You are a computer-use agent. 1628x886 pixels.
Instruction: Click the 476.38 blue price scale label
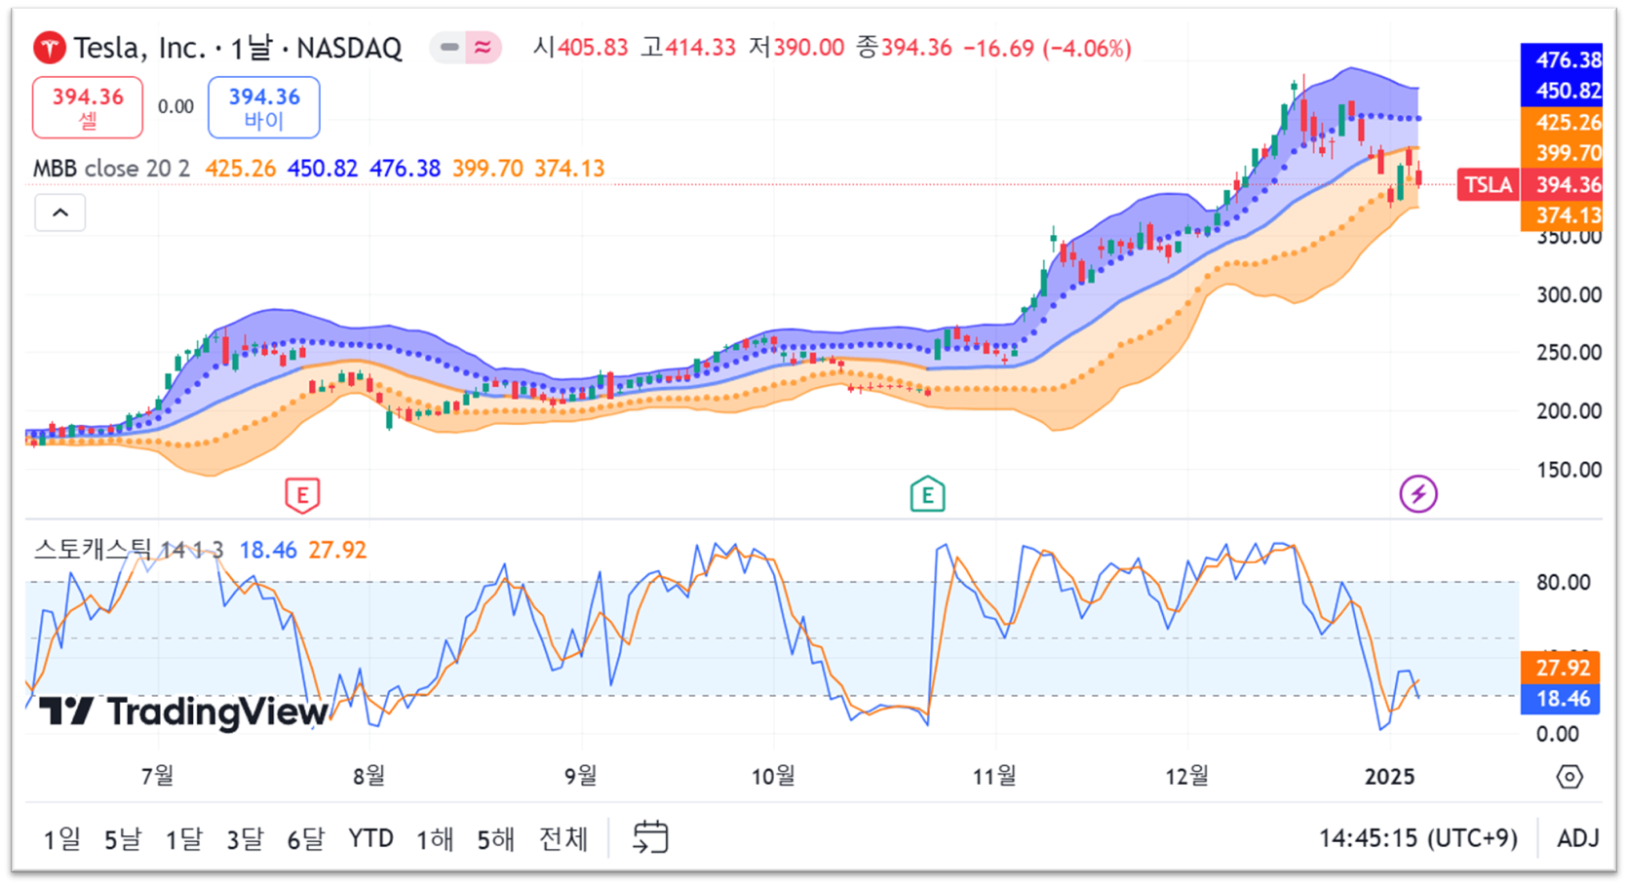point(1562,59)
